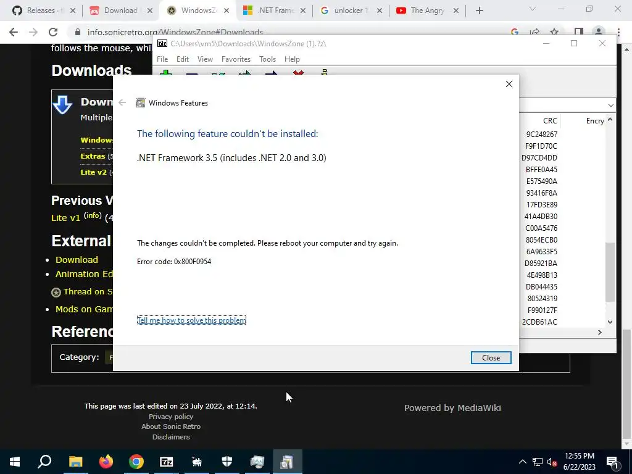Screen dimensions: 632x474
Task: Open the Help menu in 7-Zip
Action: 292,59
